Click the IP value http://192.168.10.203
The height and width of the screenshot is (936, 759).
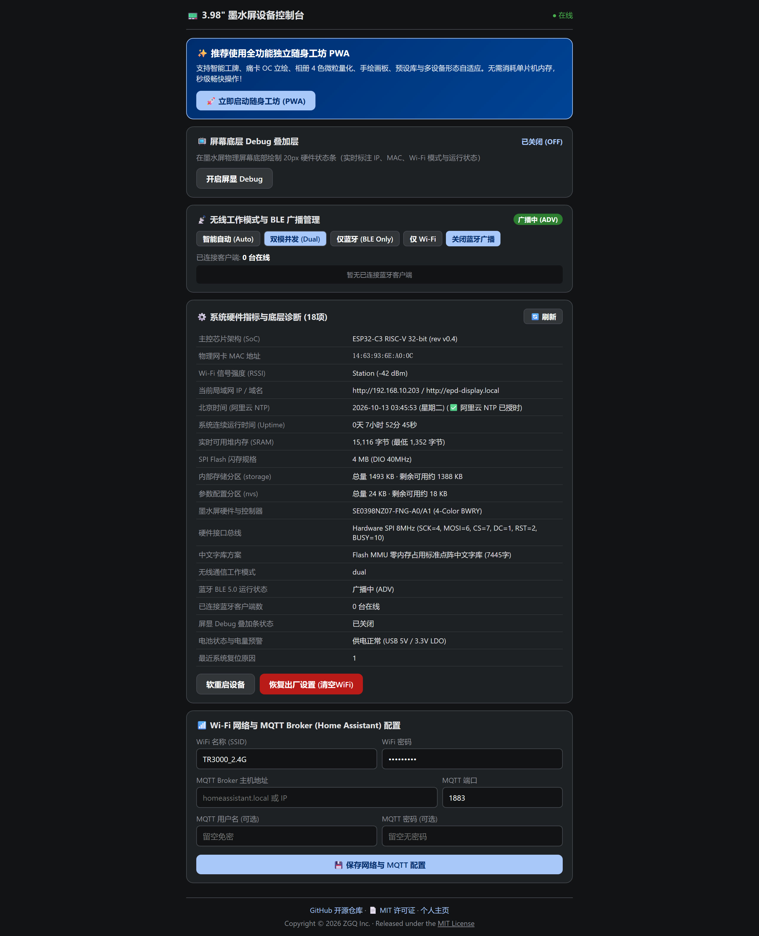coord(386,390)
